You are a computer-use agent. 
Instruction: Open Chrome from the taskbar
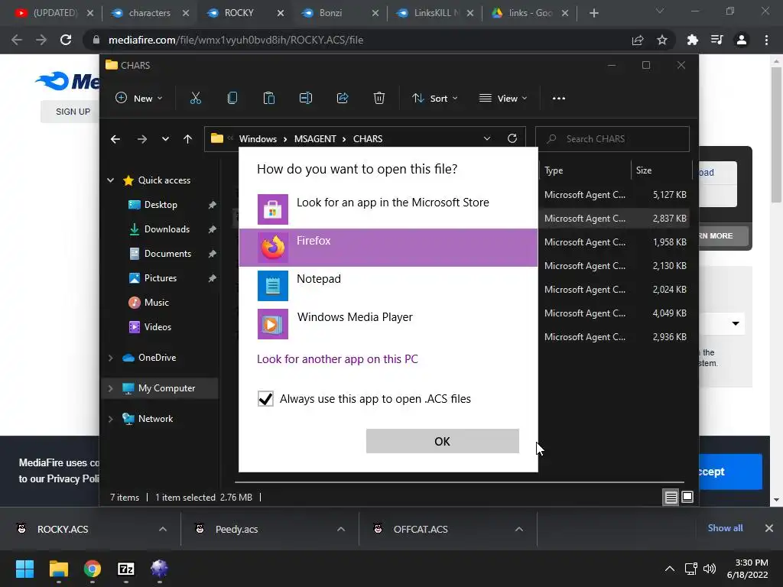pyautogui.click(x=93, y=569)
